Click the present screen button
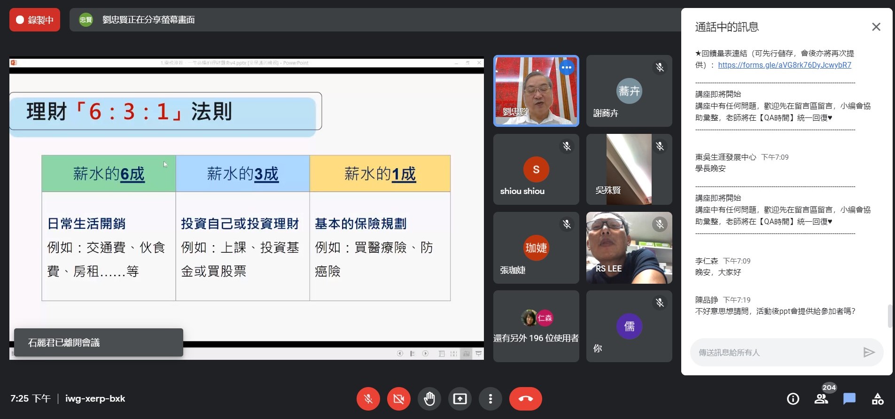Screen dimensions: 895x419 [x=459, y=399]
